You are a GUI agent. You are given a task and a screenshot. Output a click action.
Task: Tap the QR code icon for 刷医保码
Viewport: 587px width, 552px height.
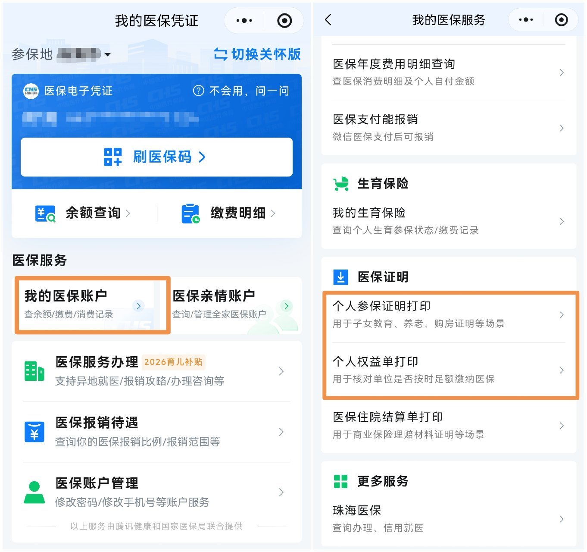tap(113, 157)
